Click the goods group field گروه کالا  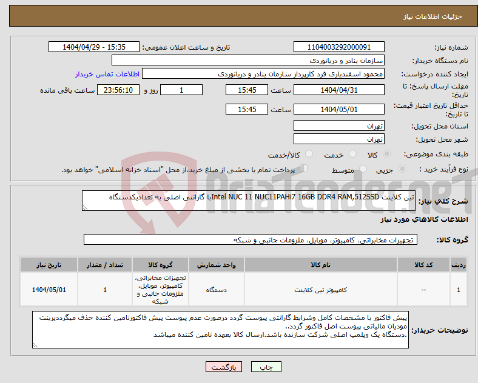click(251, 239)
